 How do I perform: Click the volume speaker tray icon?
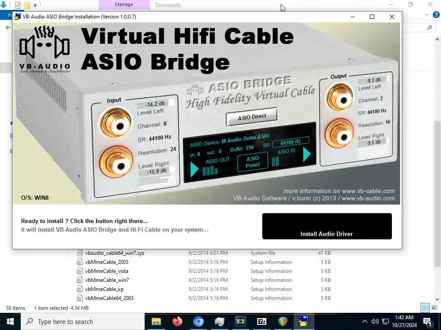pyautogui.click(x=375, y=321)
